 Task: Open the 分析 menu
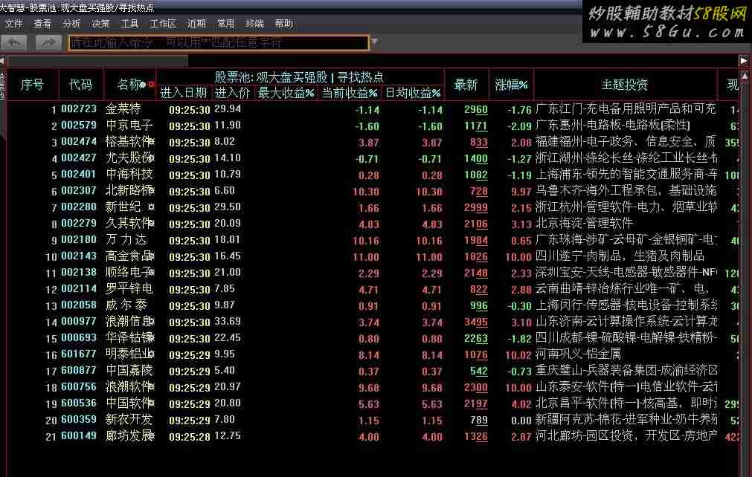pyautogui.click(x=71, y=24)
